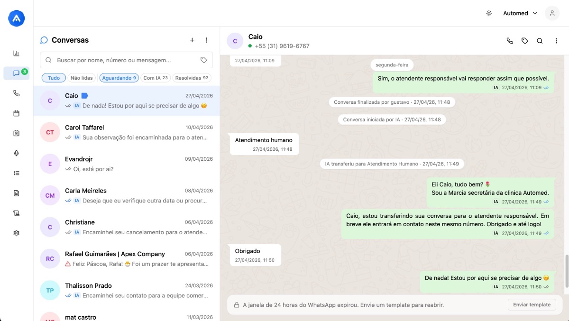This screenshot has width=569, height=321.
Task: Open the Rafael Guimarães | Apex Company conversation
Action: point(126,259)
